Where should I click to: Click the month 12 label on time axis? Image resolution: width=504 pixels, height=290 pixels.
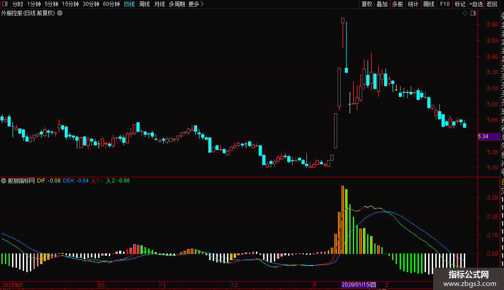[x=234, y=285]
